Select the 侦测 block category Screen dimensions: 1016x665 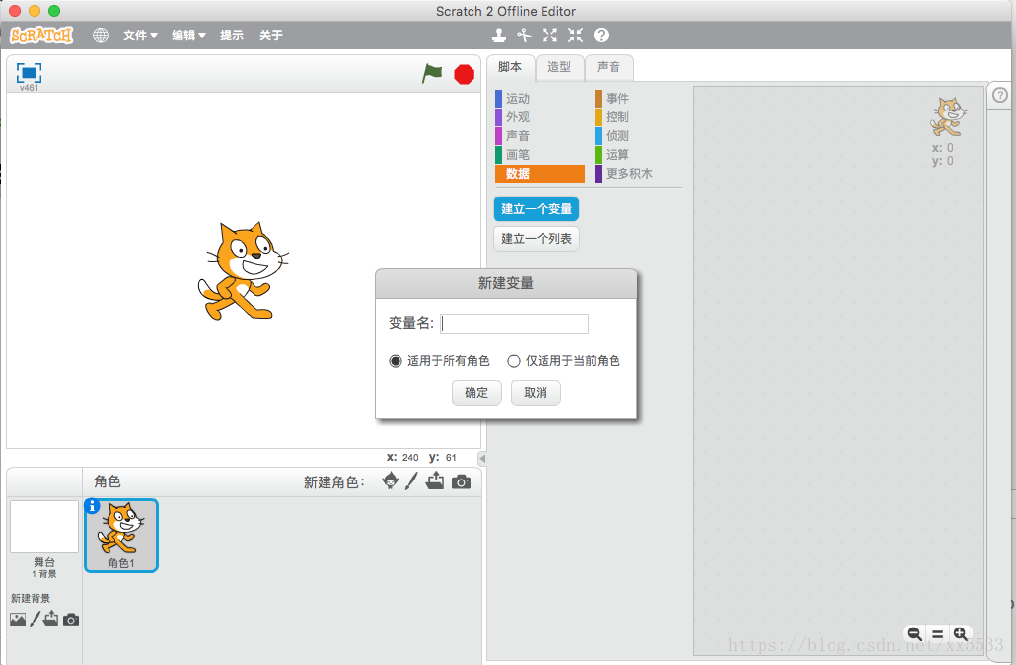pos(638,136)
